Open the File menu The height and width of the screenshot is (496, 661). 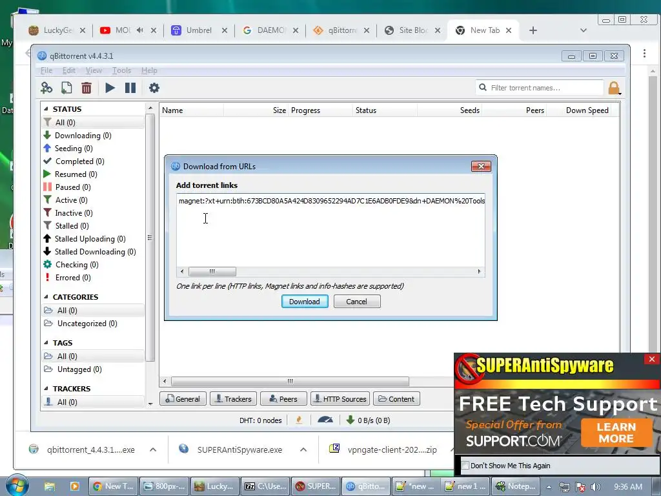[46, 70]
